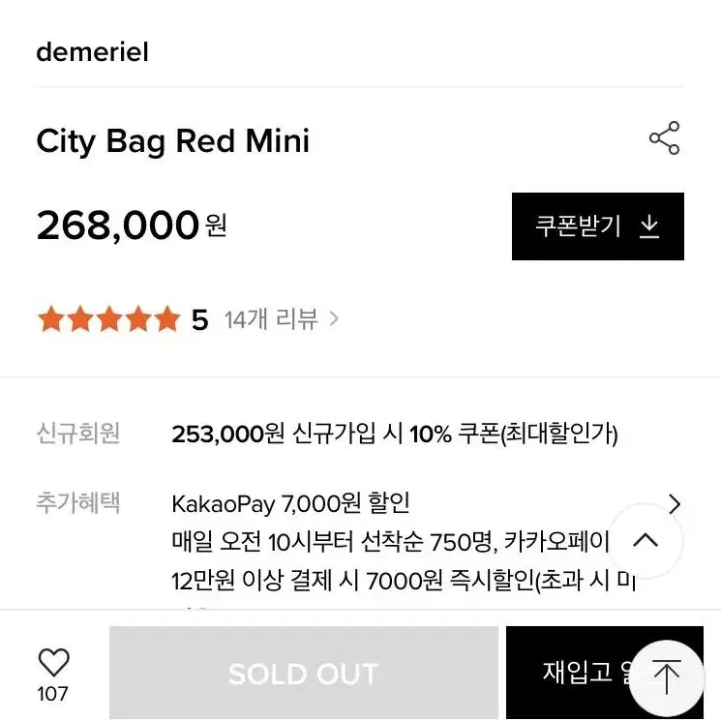Tap the download arrow in coupon button
This screenshot has height=721, width=721.
(x=649, y=226)
